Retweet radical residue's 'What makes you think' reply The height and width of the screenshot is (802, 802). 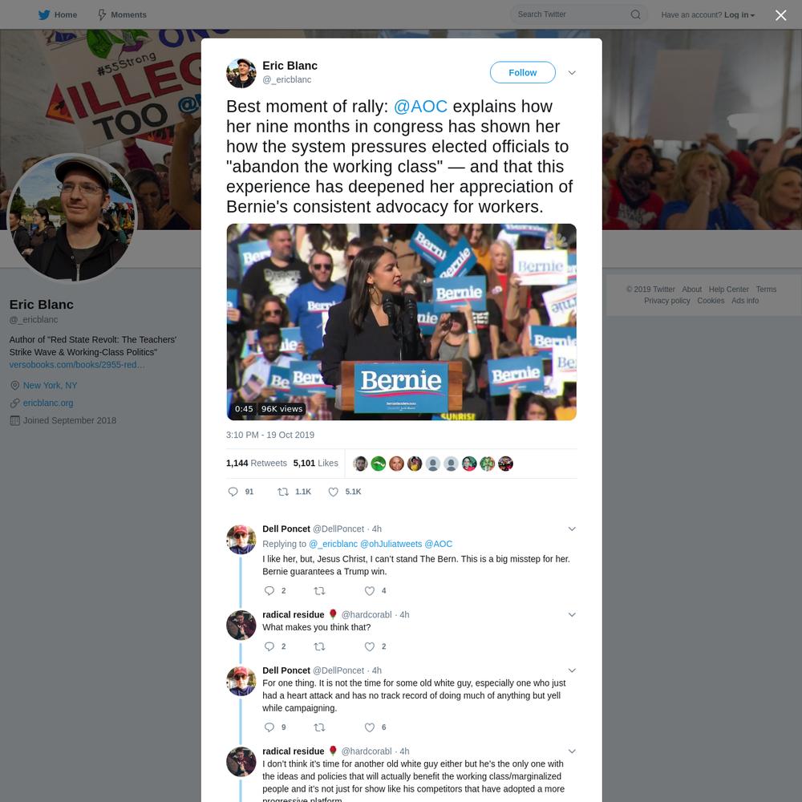tap(319, 646)
